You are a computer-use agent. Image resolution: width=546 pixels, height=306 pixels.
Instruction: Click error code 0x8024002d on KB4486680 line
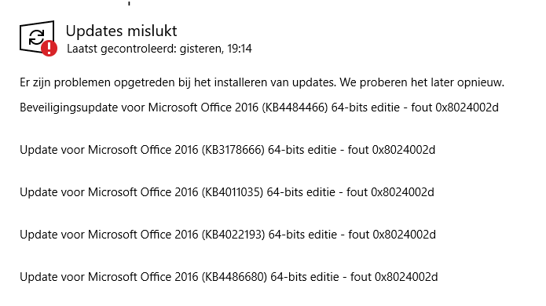pos(406,277)
